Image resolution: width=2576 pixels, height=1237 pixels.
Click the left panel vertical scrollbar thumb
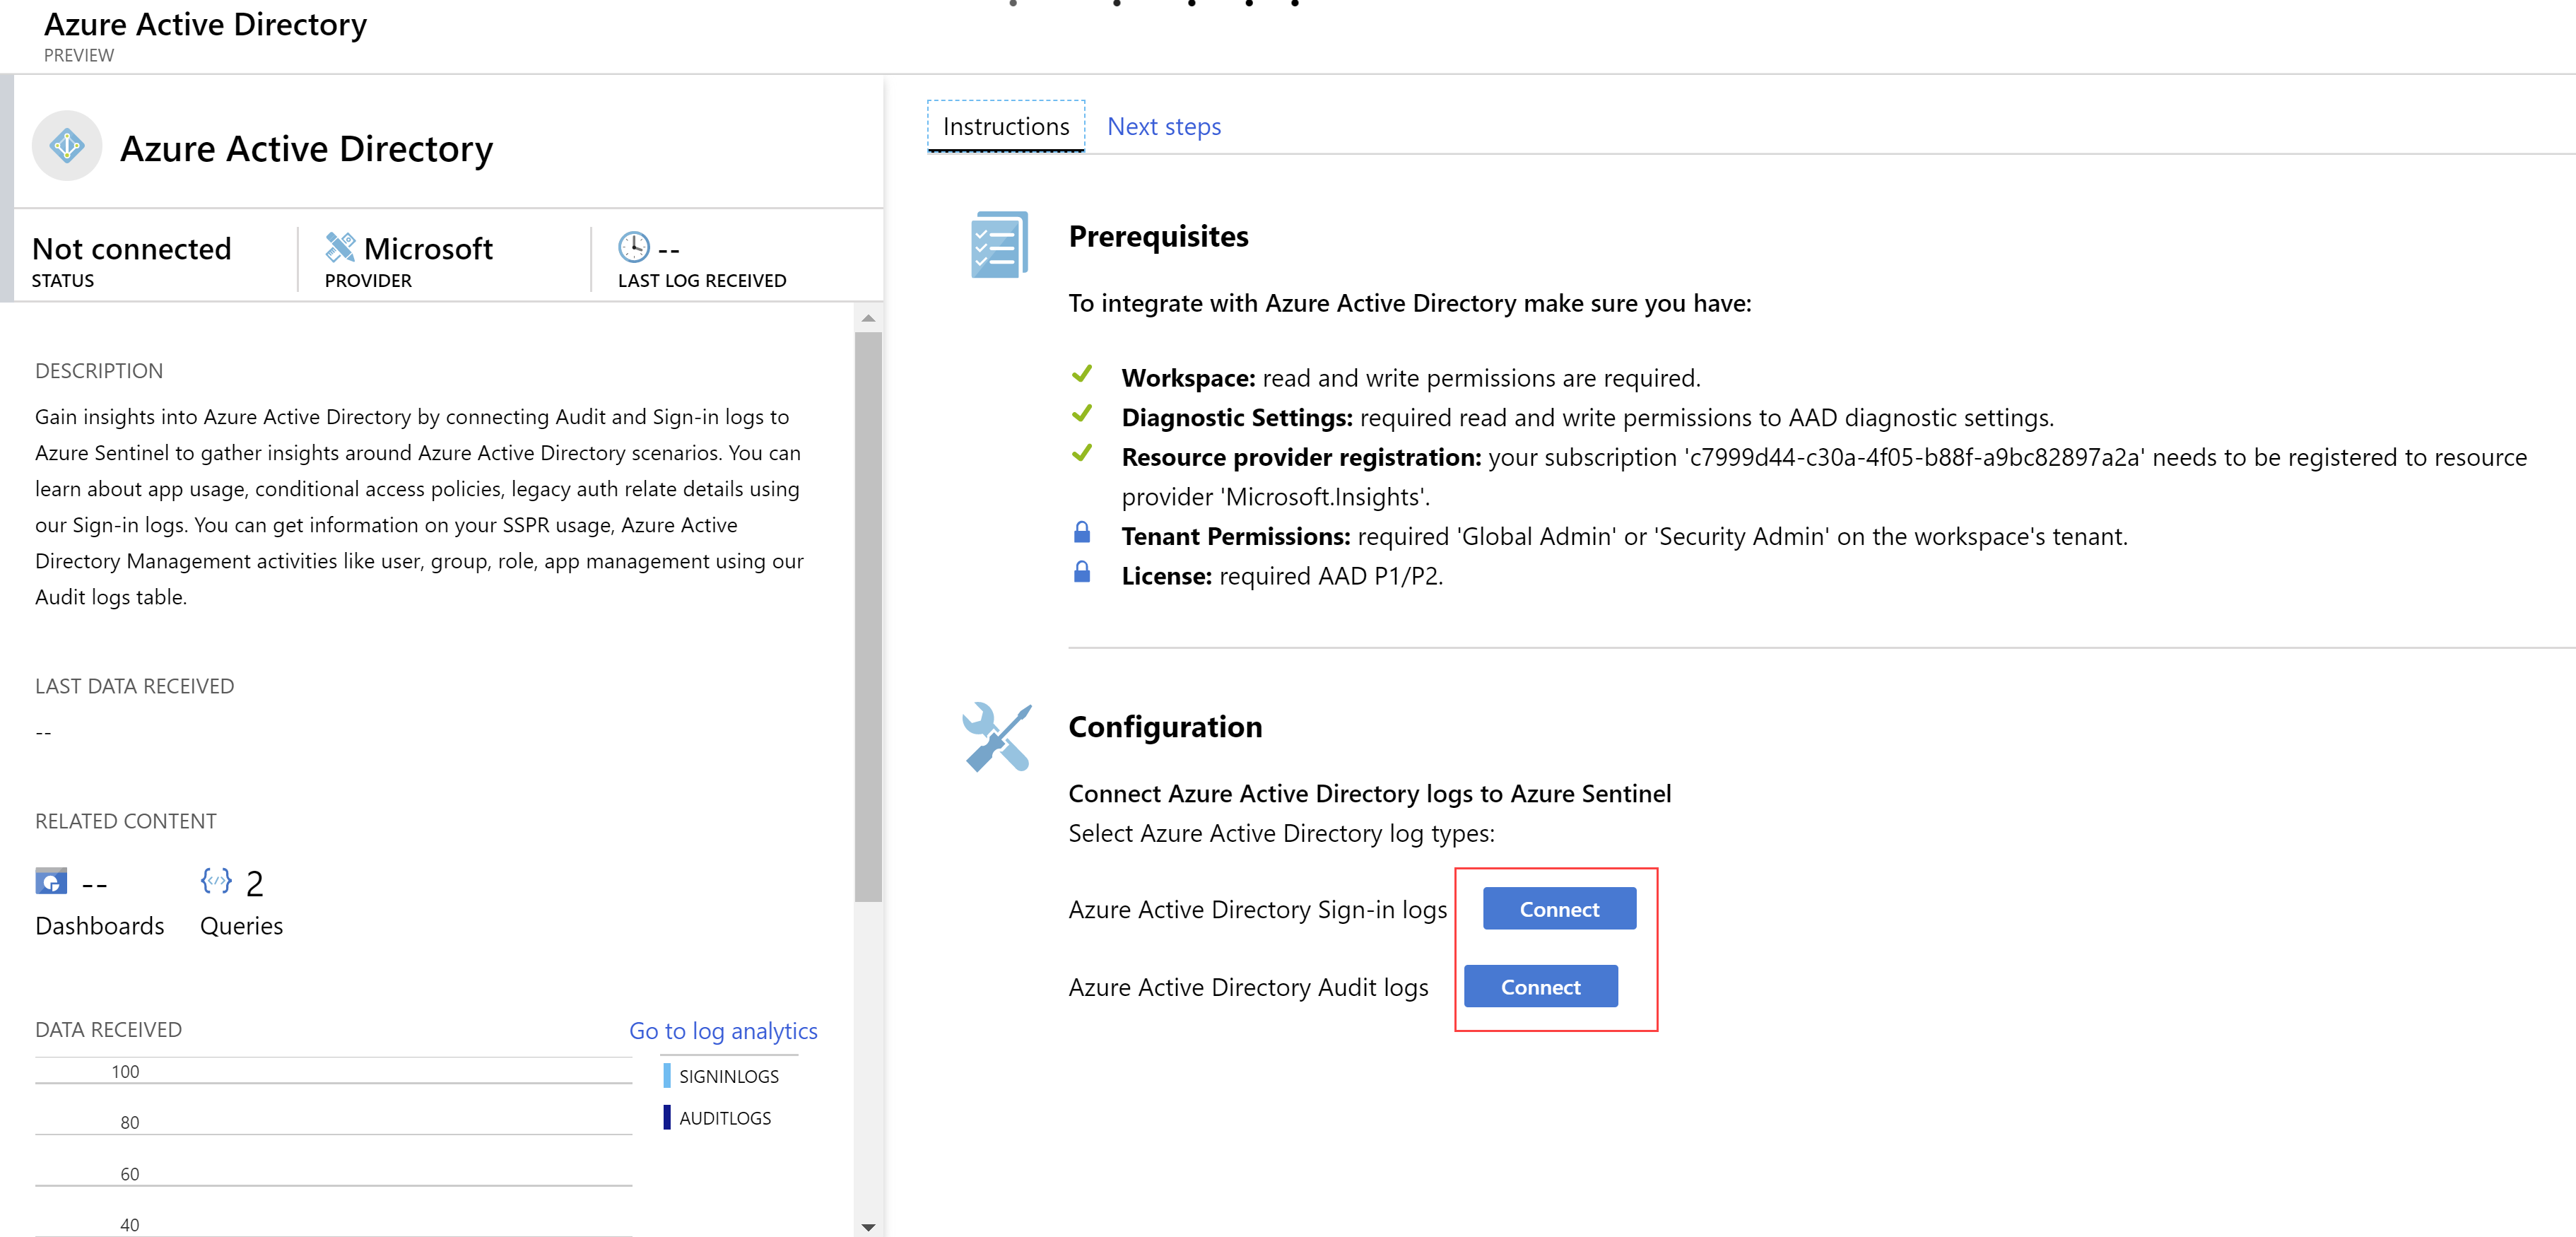pos(868,616)
